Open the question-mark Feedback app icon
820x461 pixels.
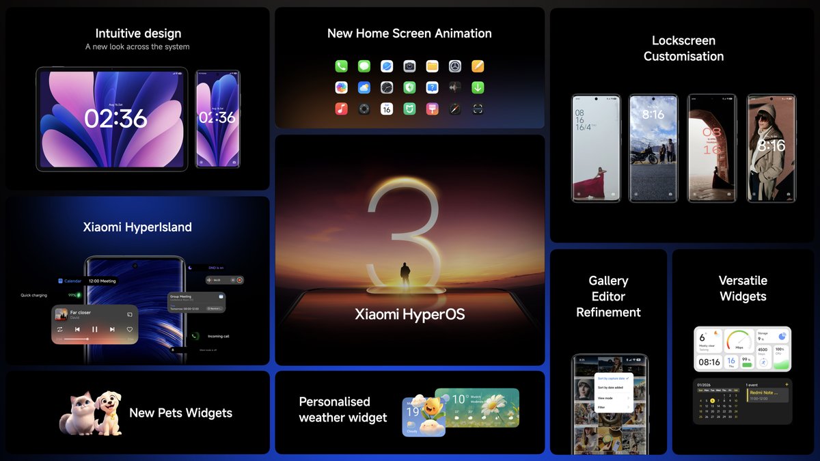432,87
